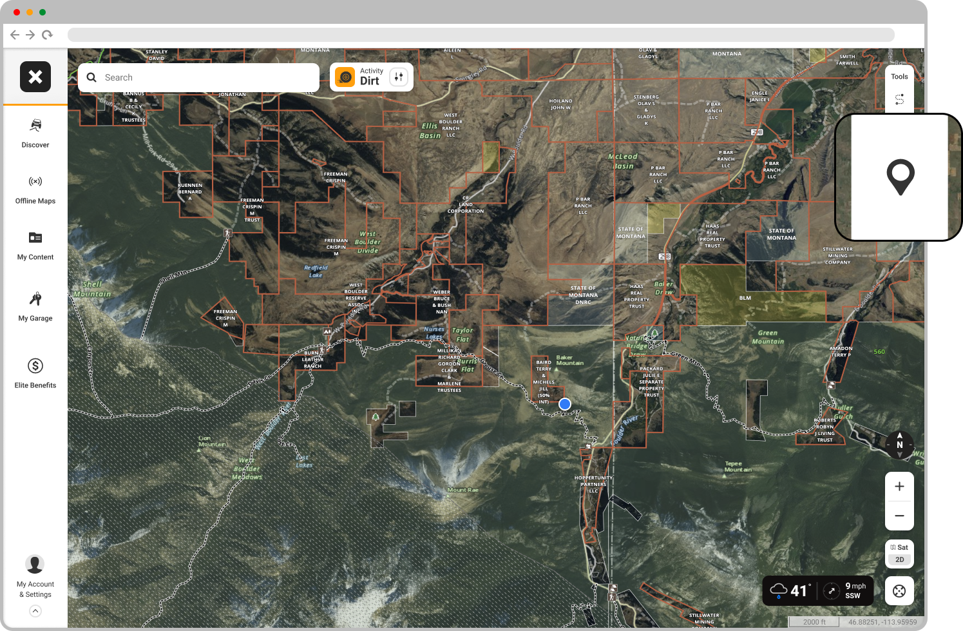Click the West Boulder Meadows label
The image size is (963, 631).
[x=247, y=469]
